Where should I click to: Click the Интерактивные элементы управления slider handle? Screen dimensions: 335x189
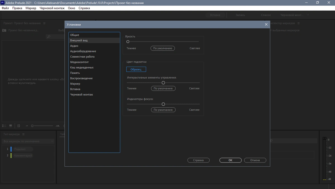click(163, 83)
